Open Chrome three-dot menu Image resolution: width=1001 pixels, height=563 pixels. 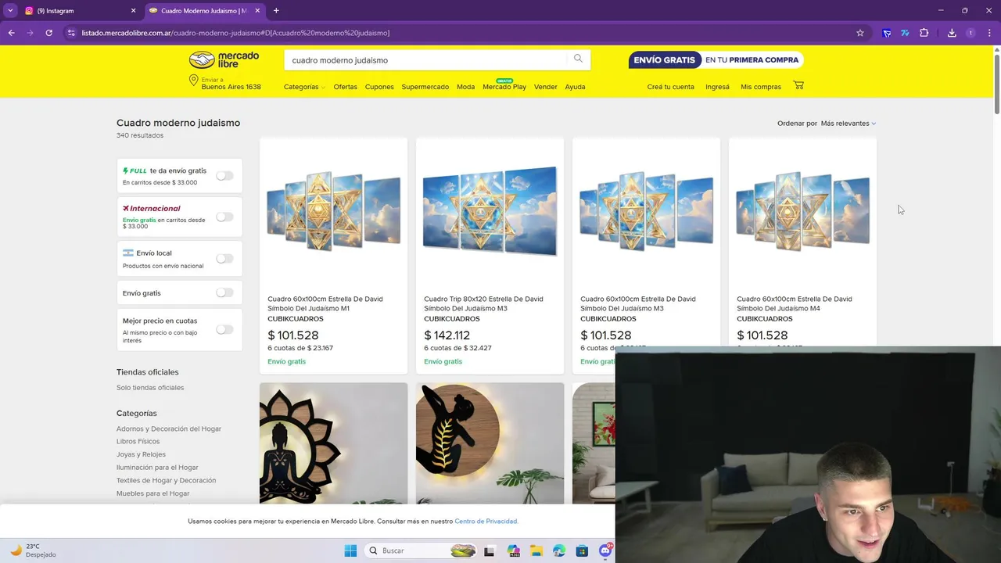point(990,33)
